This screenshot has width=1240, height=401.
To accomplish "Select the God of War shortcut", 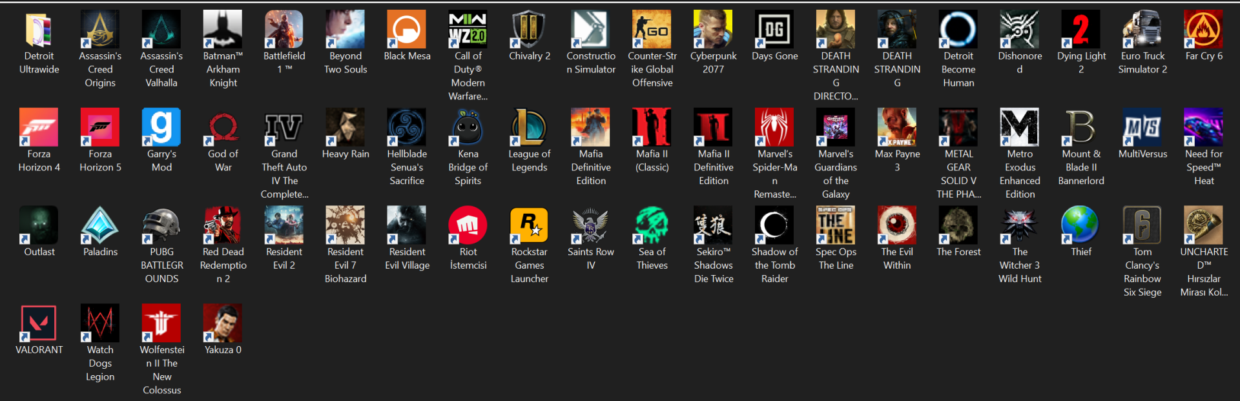I will [223, 127].
